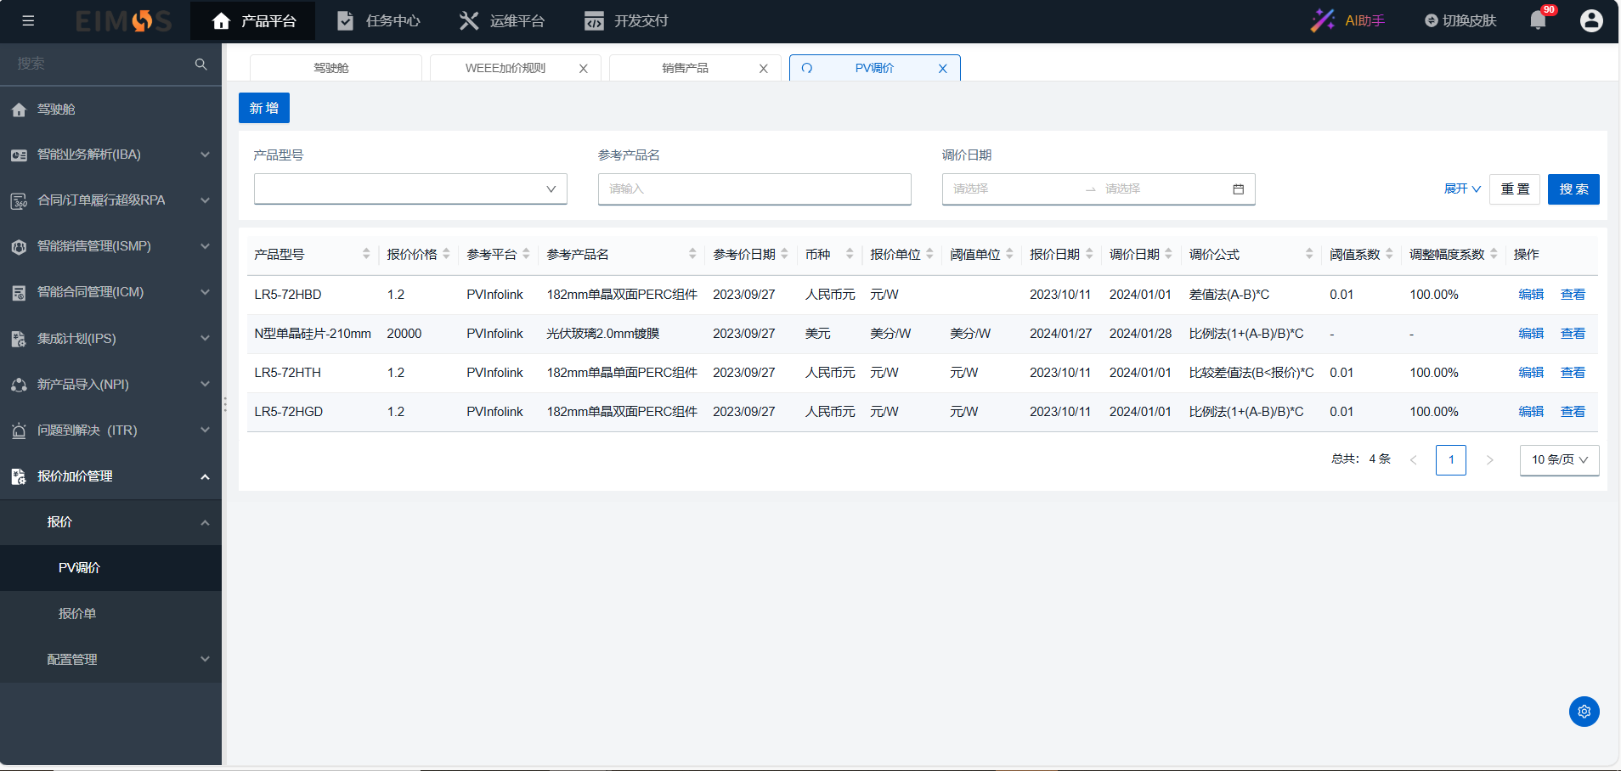
Task: View the LR5-72HBD row
Action: tap(1573, 295)
